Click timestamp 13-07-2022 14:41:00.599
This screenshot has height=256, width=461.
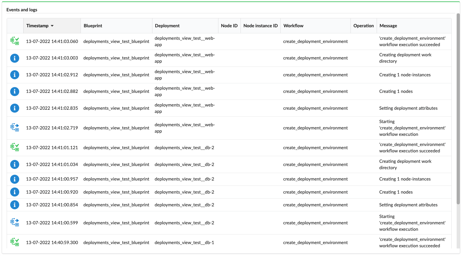(52, 223)
